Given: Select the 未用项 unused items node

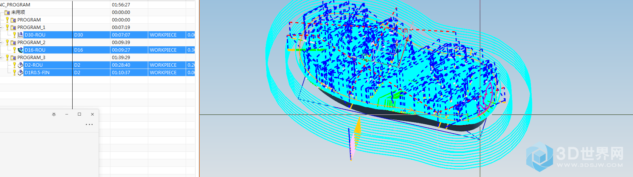Looking at the screenshot, I should [18, 12].
